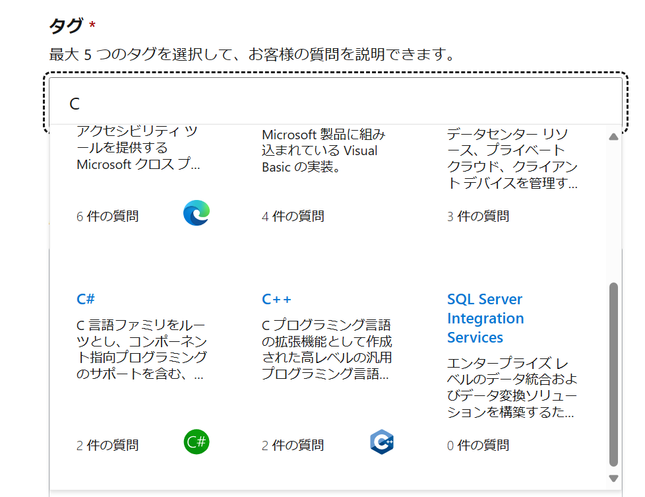Click the C# count '2 件の質問'
645x497 pixels.
click(x=107, y=445)
